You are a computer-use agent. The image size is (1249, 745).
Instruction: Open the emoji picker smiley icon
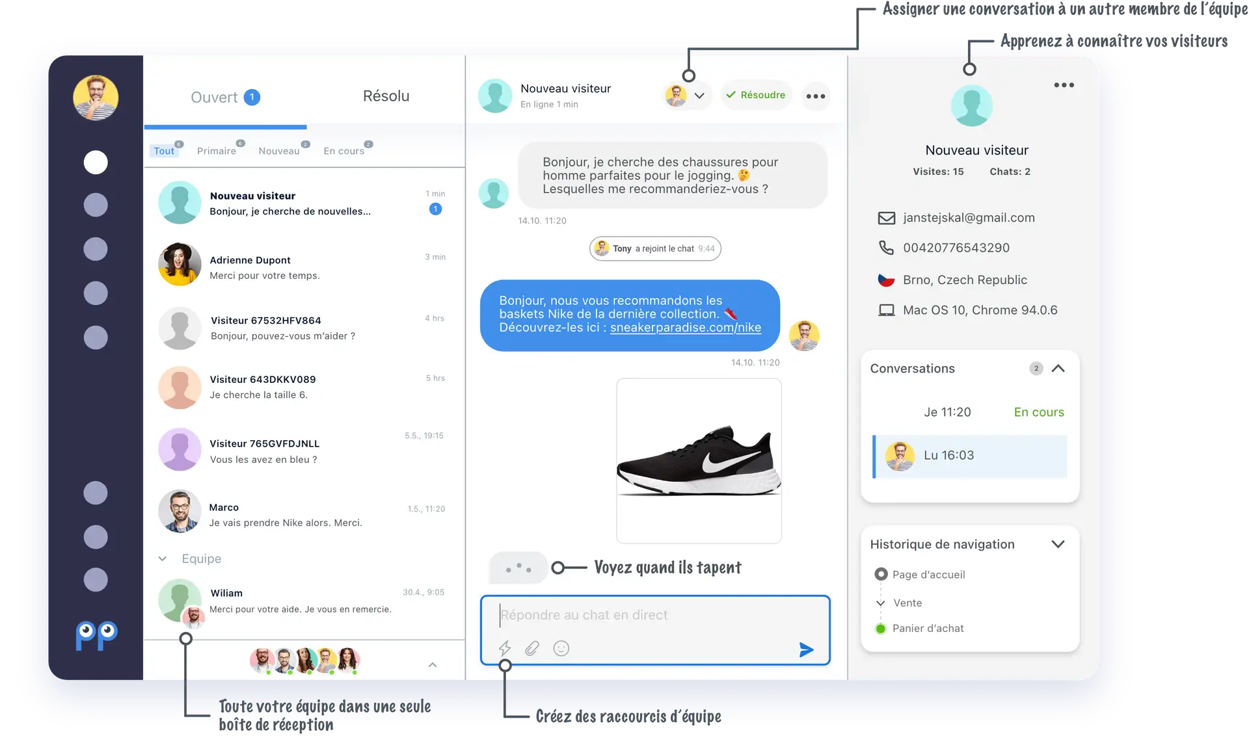(561, 648)
